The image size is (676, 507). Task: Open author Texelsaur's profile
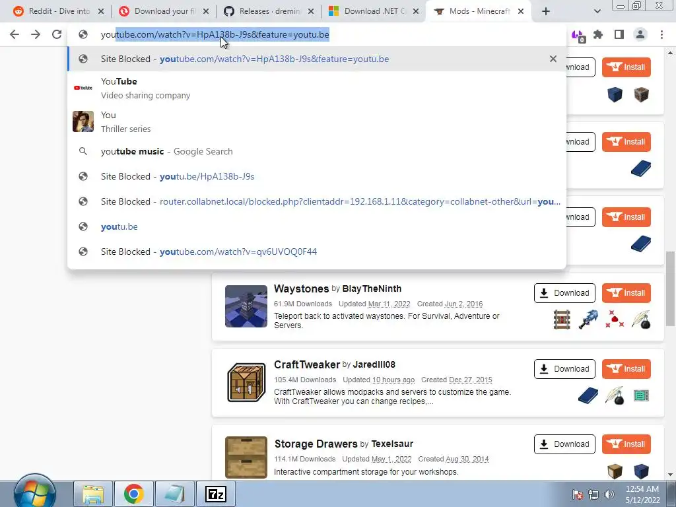pos(392,444)
